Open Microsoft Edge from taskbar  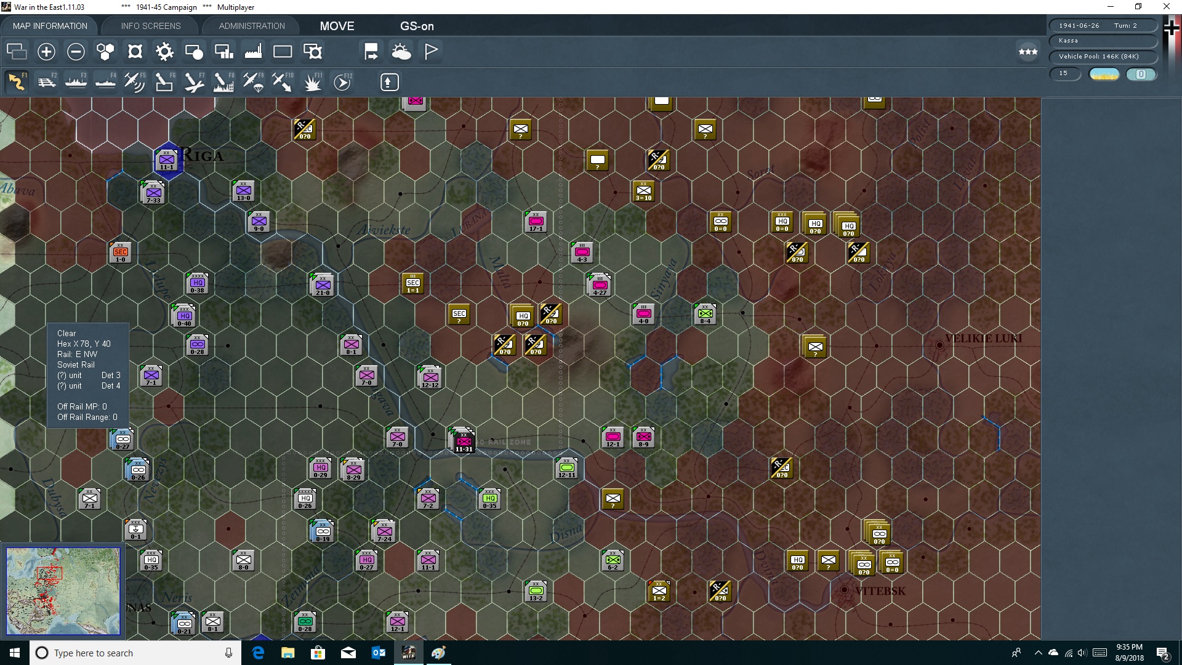tap(258, 653)
